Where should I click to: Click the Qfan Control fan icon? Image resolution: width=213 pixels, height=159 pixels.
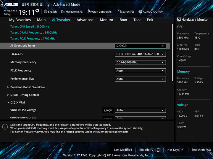90,11
